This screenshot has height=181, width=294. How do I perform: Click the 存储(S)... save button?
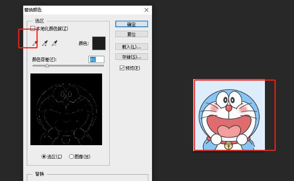[x=132, y=57]
